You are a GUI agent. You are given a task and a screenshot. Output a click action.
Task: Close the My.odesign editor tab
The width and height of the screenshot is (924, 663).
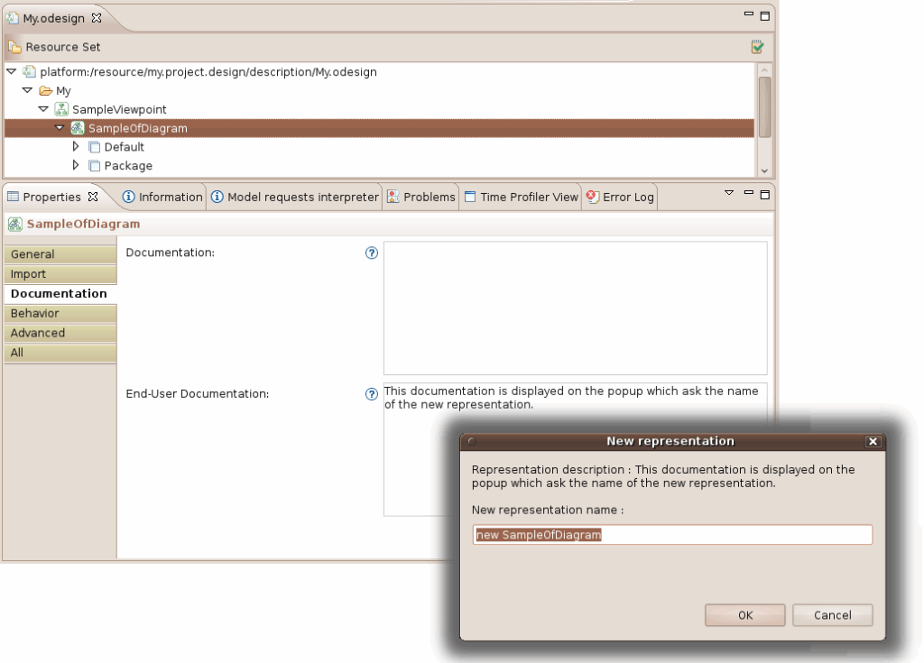pos(97,18)
